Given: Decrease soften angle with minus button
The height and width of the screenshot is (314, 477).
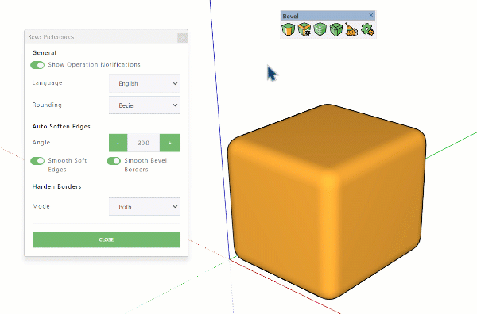Looking at the screenshot, I should 118,143.
